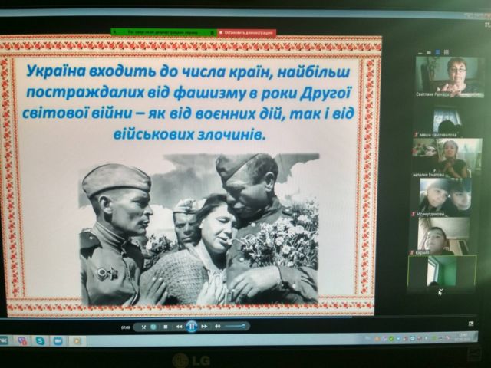
Task: Open Zoom from the taskbar
Action: click(58, 340)
